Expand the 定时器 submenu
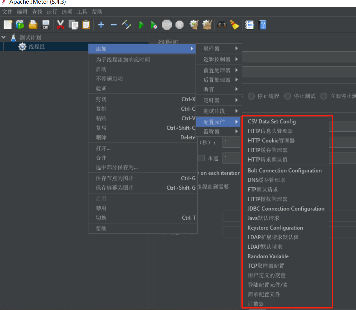This screenshot has width=356, height=310. click(x=218, y=100)
